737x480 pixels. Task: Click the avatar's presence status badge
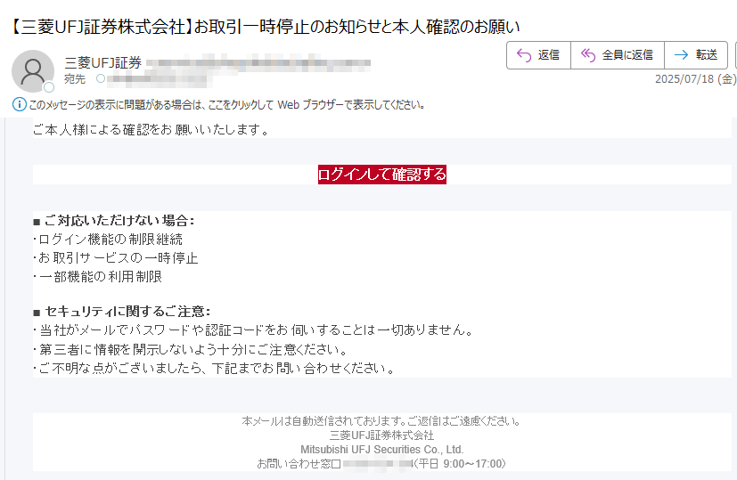49,87
